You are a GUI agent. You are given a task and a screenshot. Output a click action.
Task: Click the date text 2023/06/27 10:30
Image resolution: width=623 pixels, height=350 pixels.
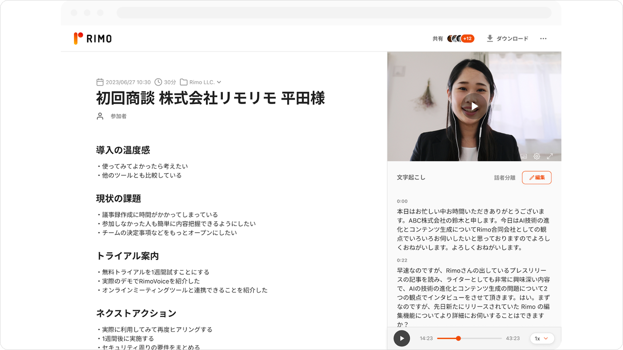[128, 82]
